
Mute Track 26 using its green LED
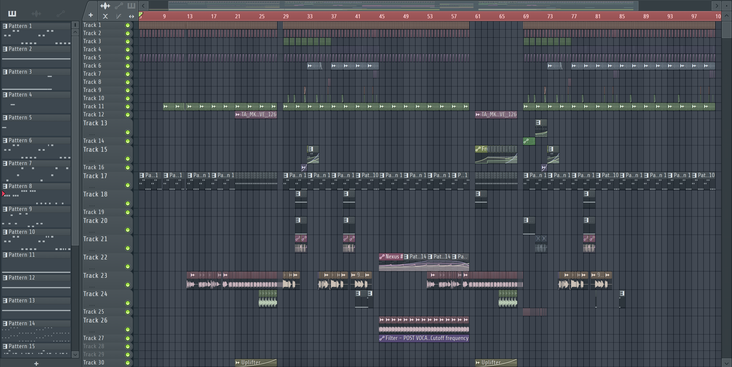point(128,329)
